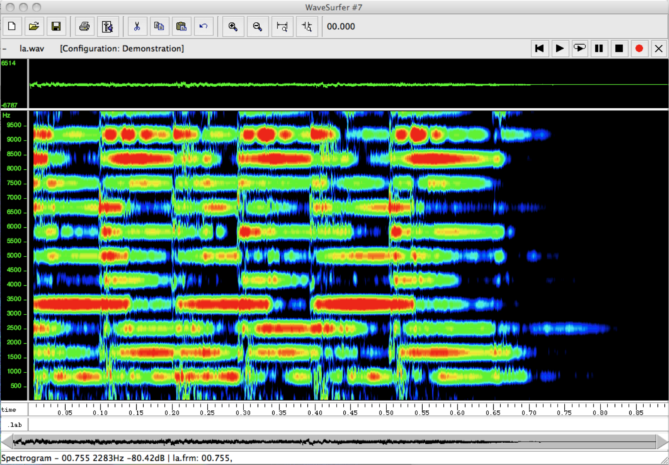
Task: Open a sound file with folder icon
Action: click(x=34, y=27)
